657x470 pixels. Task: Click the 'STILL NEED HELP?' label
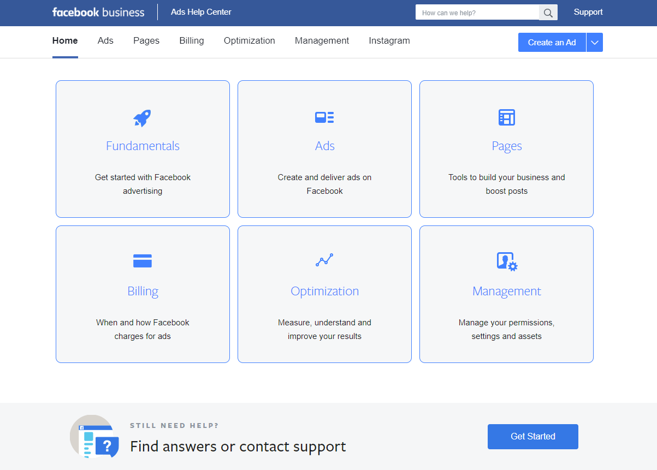(174, 426)
